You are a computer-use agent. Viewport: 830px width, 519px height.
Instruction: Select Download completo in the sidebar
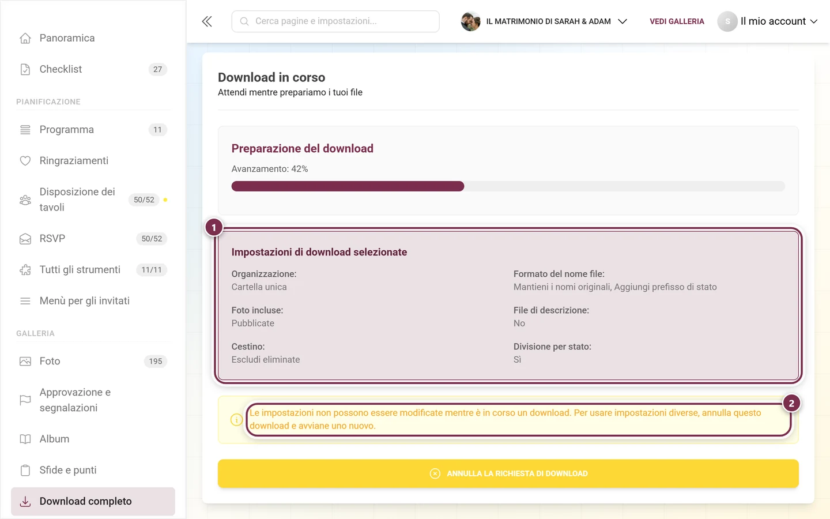click(x=93, y=502)
